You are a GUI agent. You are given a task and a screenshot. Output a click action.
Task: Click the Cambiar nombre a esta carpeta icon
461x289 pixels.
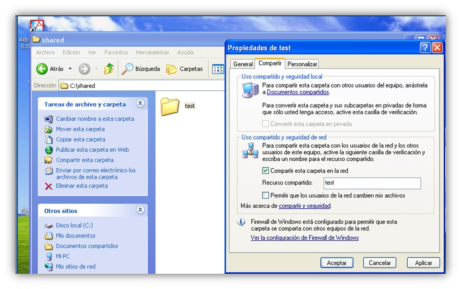(48, 119)
